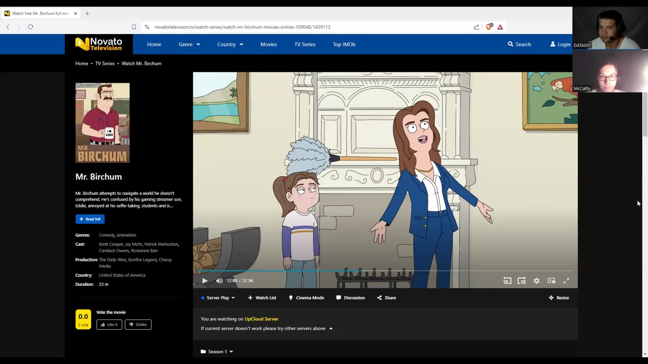Open the site Search
This screenshot has height=364, width=648.
coord(519,44)
